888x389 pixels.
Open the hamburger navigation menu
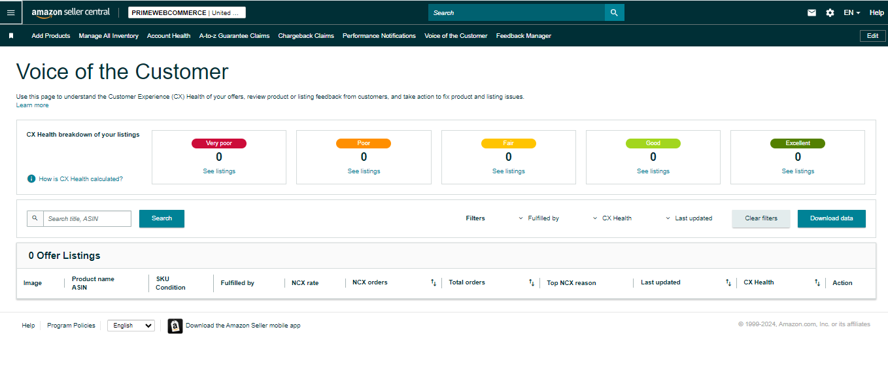point(10,12)
